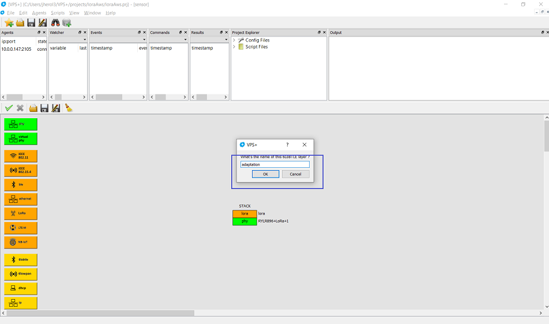Viewport: 549px width, 324px height.
Task: Select the IEEE 802.11 WiFi block
Action: pos(21,156)
